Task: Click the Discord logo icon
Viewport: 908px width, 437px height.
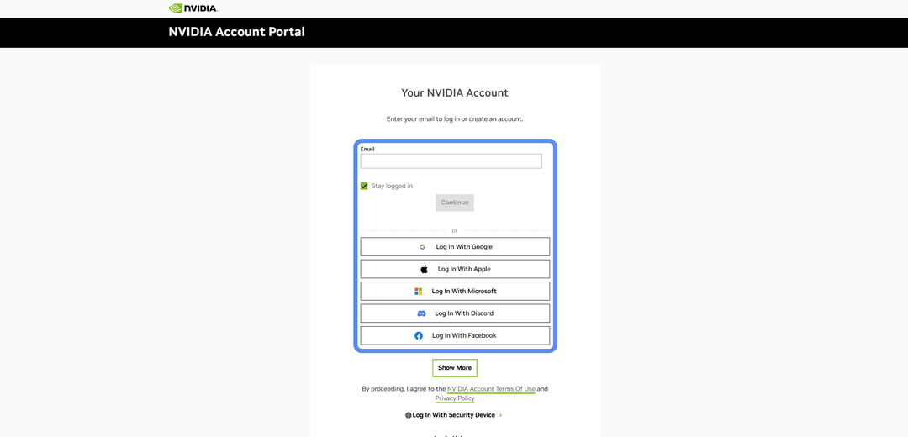Action: pos(421,313)
